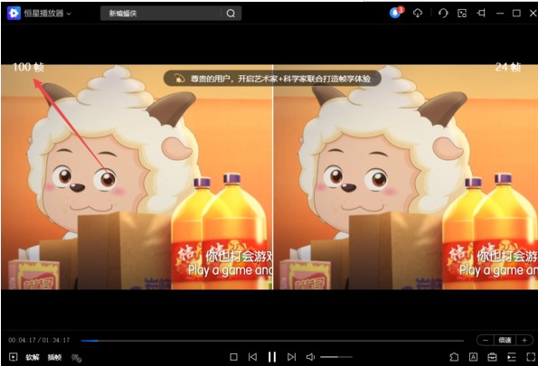Screen dimensions: 538x366
Task: Skip to the previous video
Action: [x=252, y=357]
